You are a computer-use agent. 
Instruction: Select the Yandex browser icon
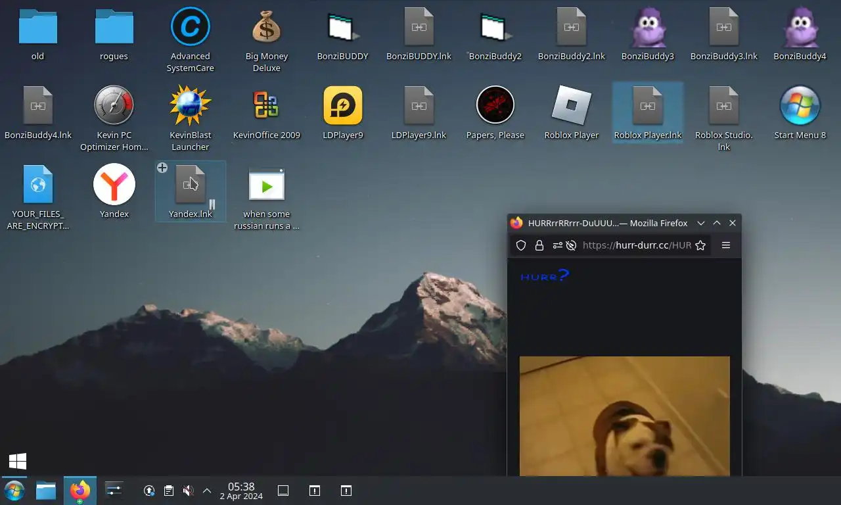tap(114, 184)
